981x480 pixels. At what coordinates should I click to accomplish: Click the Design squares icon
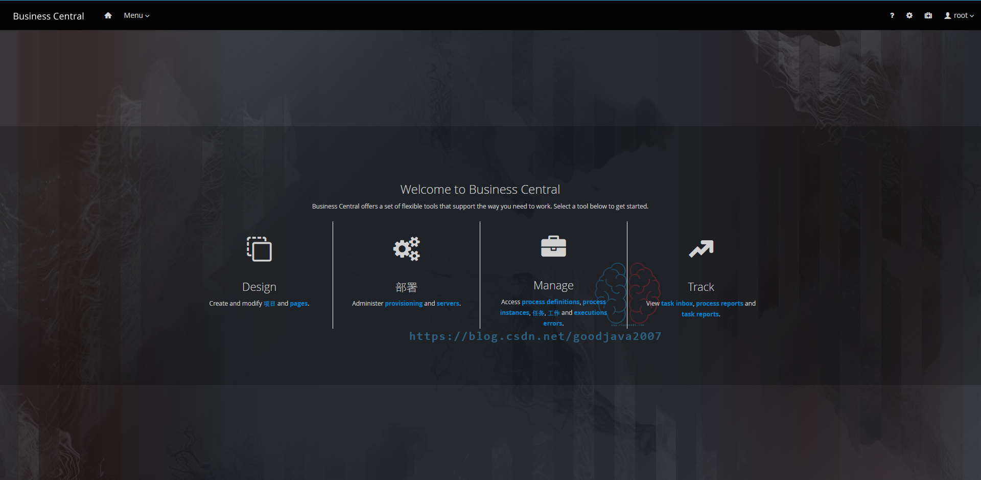259,249
